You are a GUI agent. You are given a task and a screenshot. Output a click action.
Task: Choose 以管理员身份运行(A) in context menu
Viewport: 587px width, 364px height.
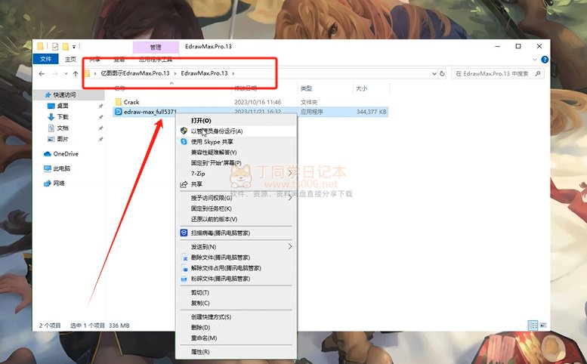coord(236,131)
